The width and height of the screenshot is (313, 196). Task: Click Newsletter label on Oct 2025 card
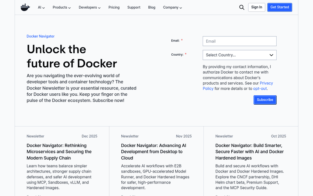point(224,136)
